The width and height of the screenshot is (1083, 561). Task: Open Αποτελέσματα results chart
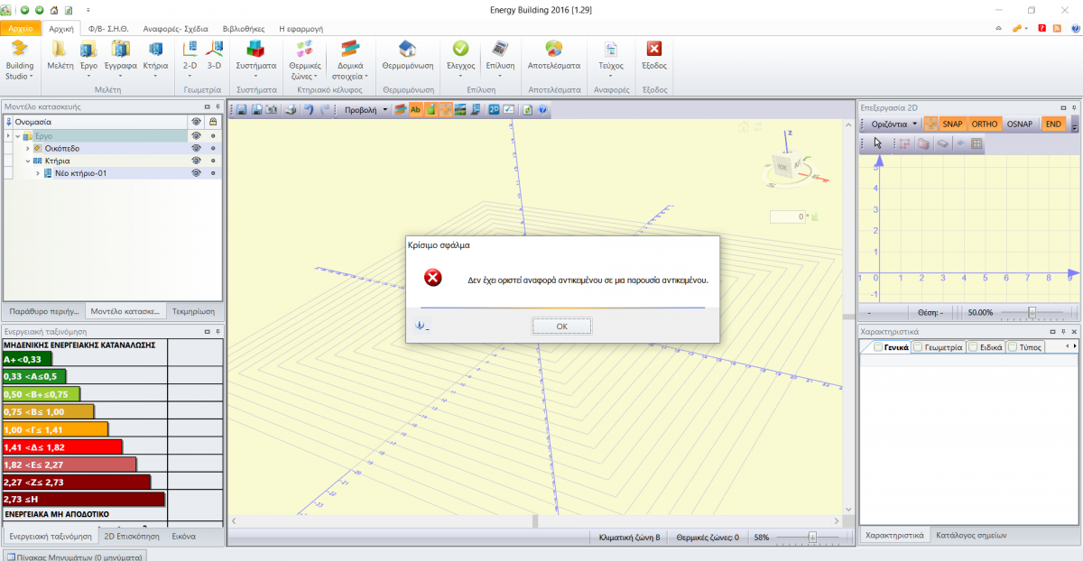pyautogui.click(x=554, y=56)
